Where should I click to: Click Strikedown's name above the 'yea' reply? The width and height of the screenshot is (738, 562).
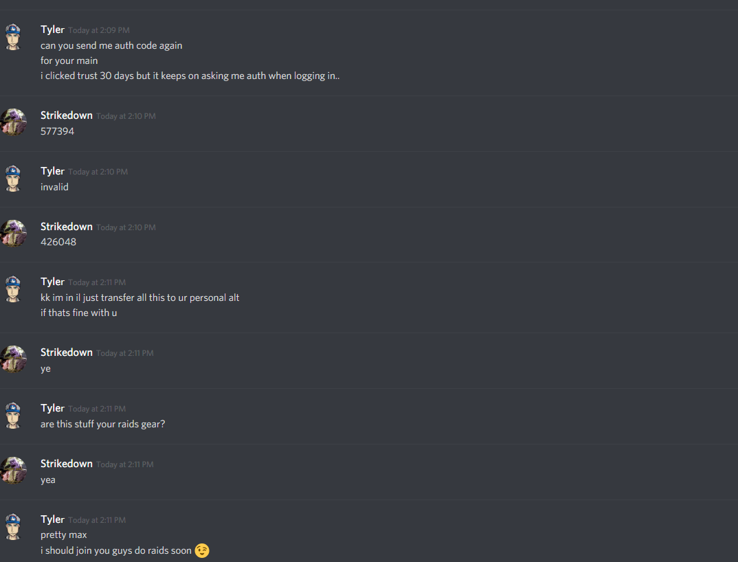tap(67, 464)
